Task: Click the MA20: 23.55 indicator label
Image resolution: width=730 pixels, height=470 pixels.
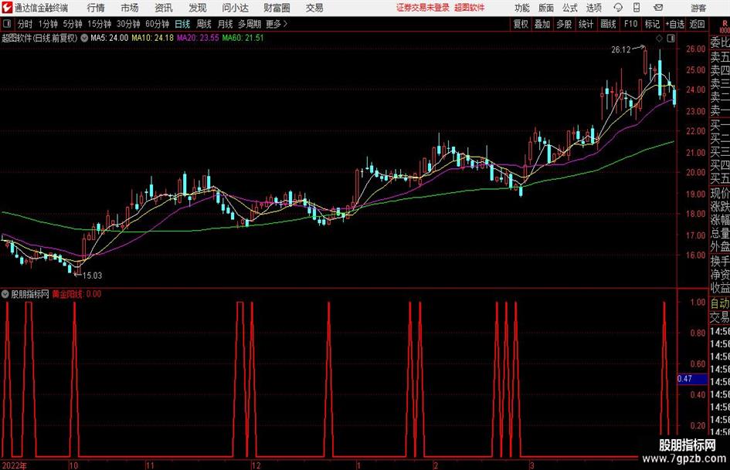Action: coord(198,38)
